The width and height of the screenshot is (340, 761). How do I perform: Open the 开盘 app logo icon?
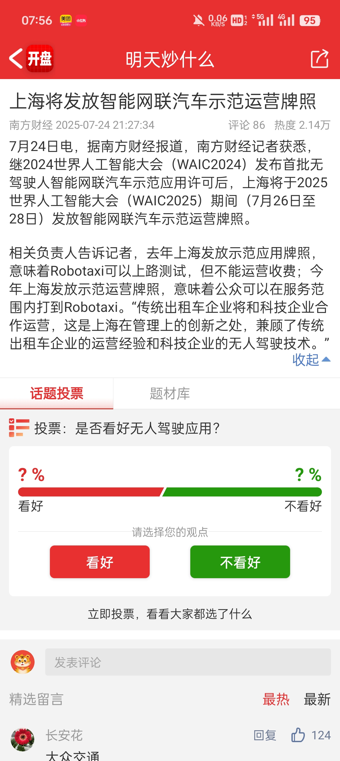click(40, 58)
